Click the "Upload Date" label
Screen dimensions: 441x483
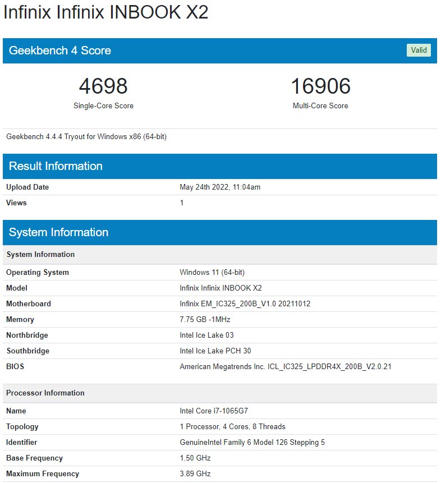coord(27,187)
